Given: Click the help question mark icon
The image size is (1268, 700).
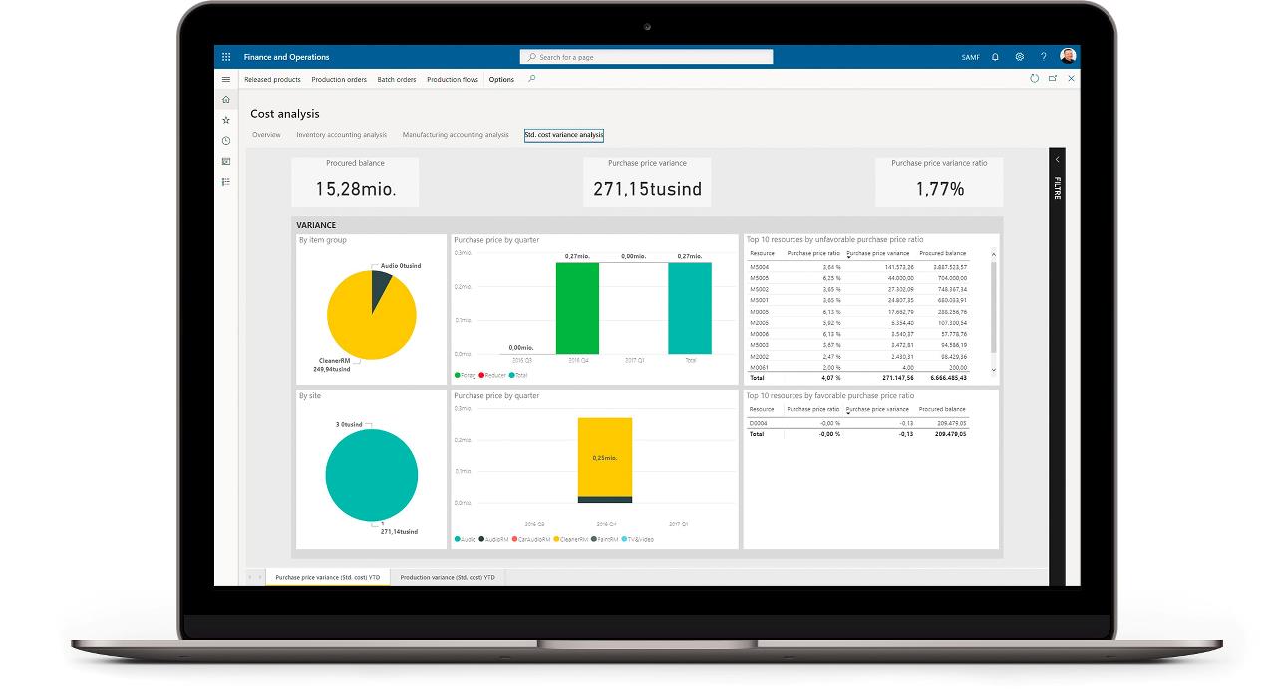Looking at the screenshot, I should coord(1044,57).
